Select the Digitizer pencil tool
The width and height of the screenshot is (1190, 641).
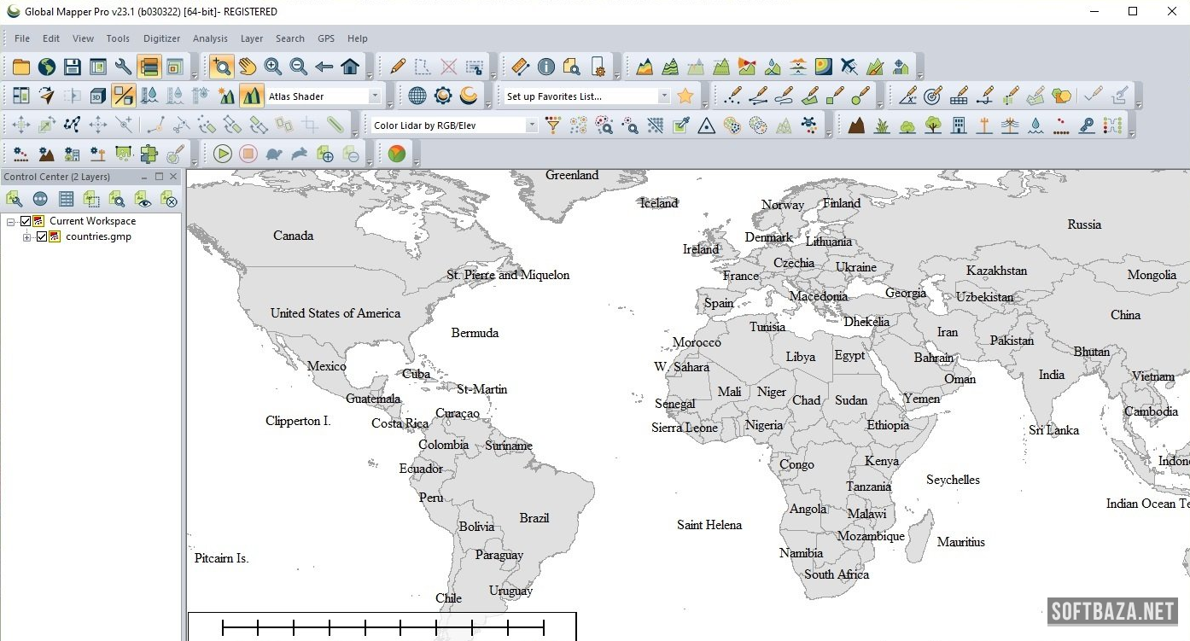click(397, 67)
